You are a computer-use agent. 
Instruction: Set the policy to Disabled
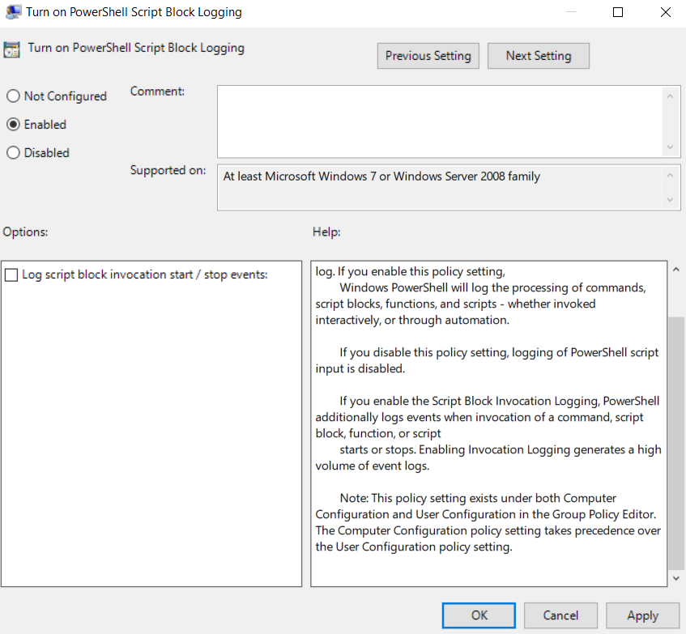(13, 153)
